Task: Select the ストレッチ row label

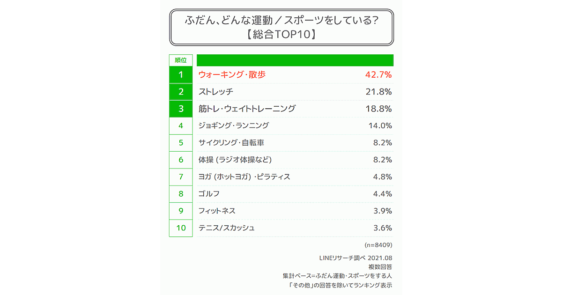Action: point(216,92)
